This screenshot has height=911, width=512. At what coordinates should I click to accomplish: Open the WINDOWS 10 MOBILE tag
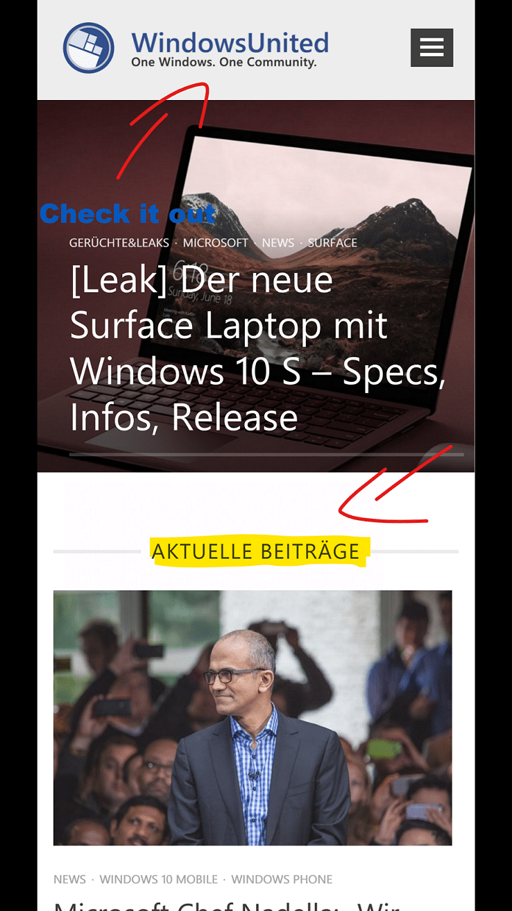pos(159,880)
